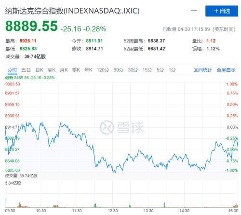Open the three-dot more options menu

pyautogui.click(x=194, y=11)
